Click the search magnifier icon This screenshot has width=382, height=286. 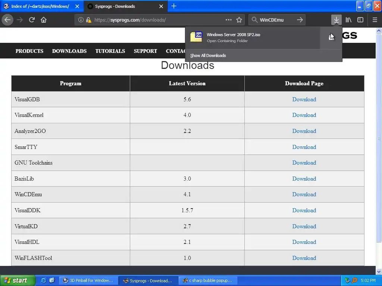click(254, 20)
